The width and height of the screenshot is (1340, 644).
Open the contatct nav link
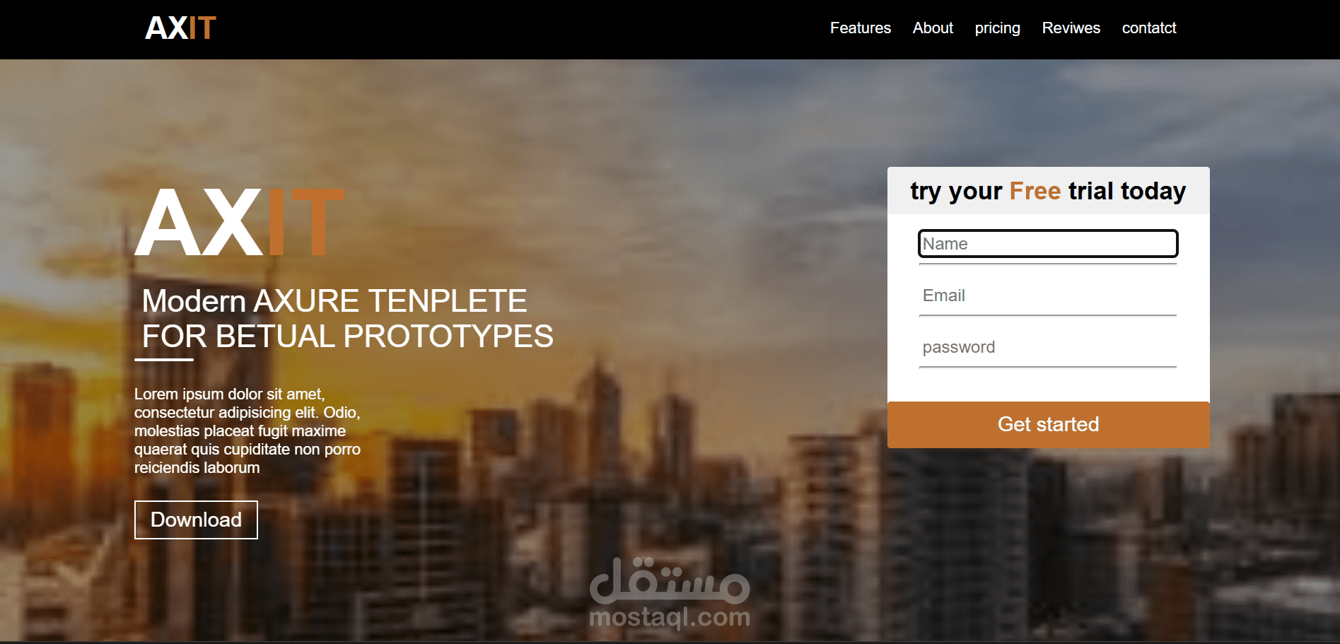(1148, 28)
